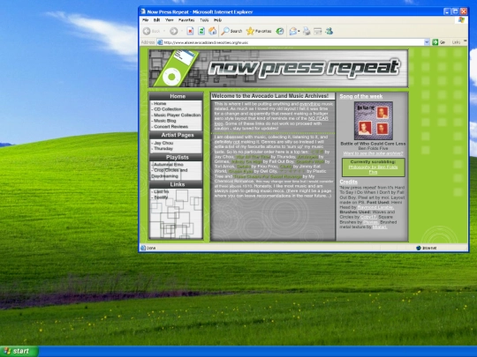Screen dimensions: 477x357
Task: Click 'Want to see the sotw archive?' link
Action: pos(373,153)
